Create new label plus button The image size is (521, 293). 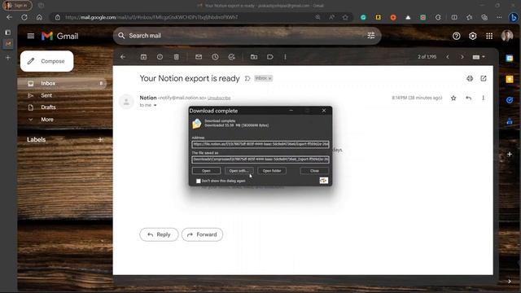pos(100,139)
